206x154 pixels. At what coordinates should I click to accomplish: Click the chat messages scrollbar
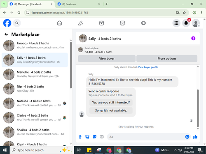198,108
